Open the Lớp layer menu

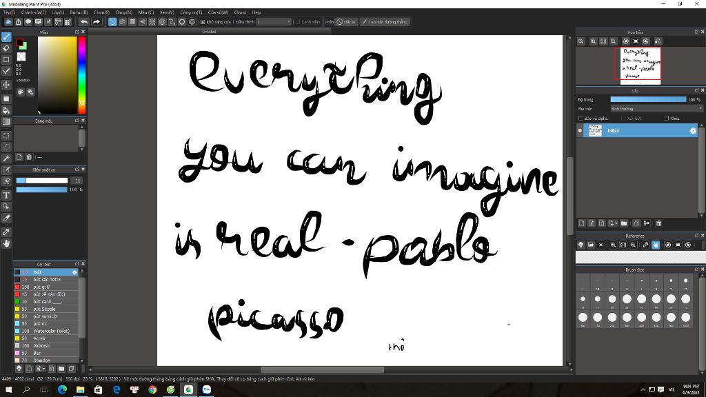point(58,12)
